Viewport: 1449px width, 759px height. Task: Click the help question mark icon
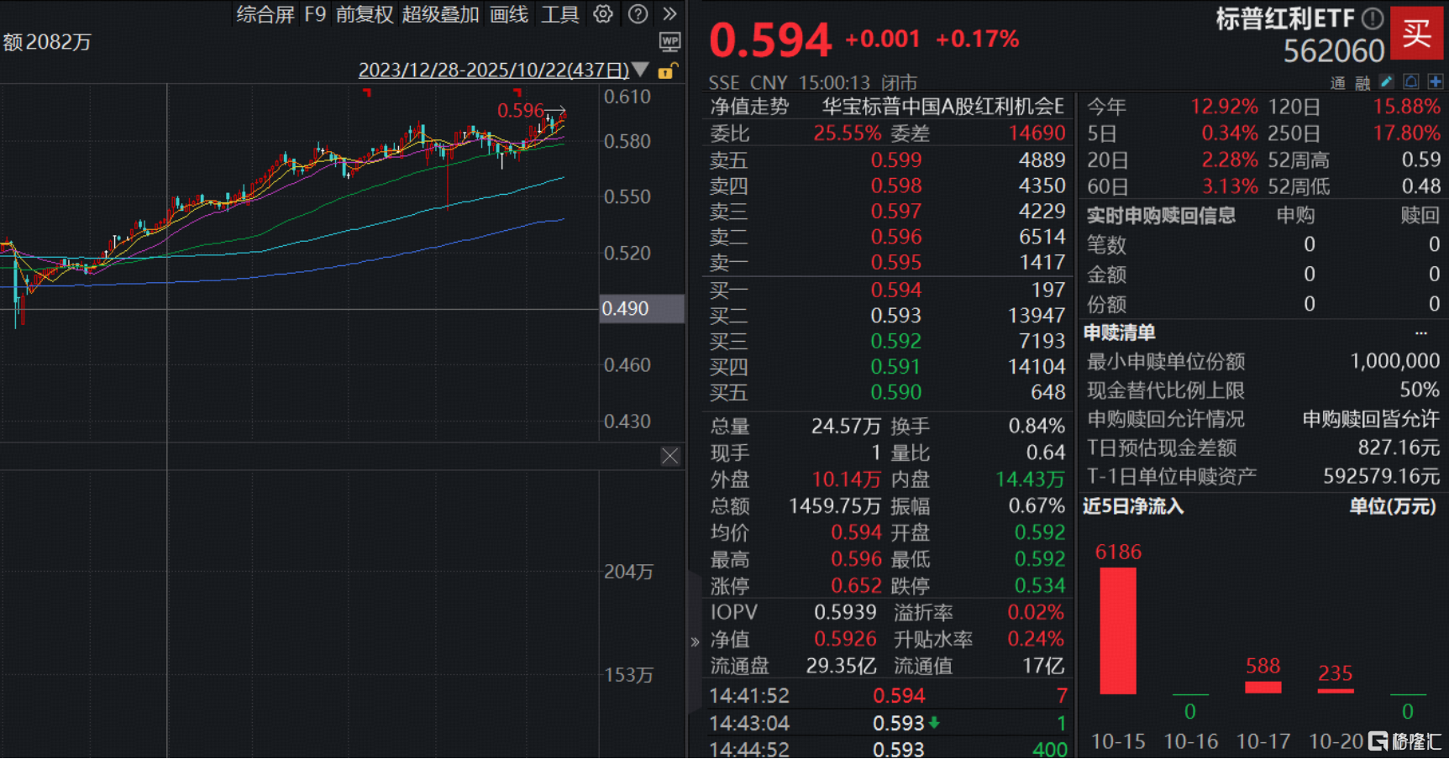click(638, 14)
